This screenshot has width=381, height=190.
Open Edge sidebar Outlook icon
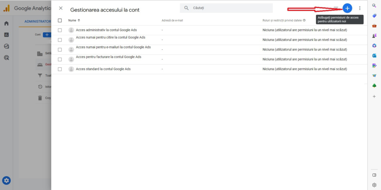click(374, 56)
